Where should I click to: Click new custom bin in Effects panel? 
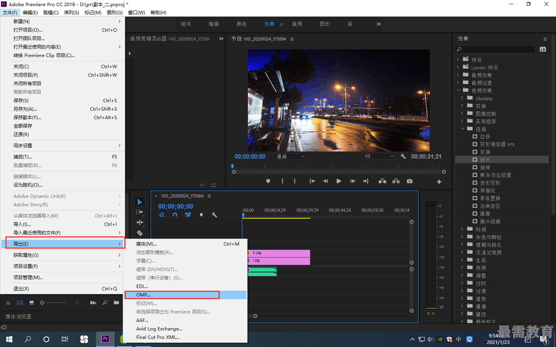(x=543, y=49)
